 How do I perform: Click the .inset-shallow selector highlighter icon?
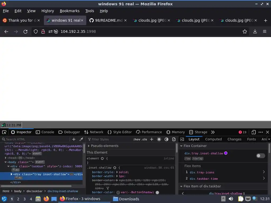[x=115, y=168]
